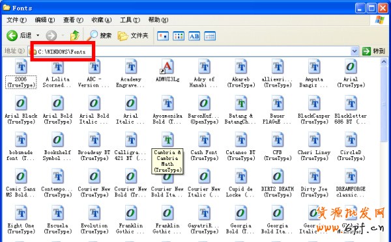Select the Georgia Bold font

(240, 220)
